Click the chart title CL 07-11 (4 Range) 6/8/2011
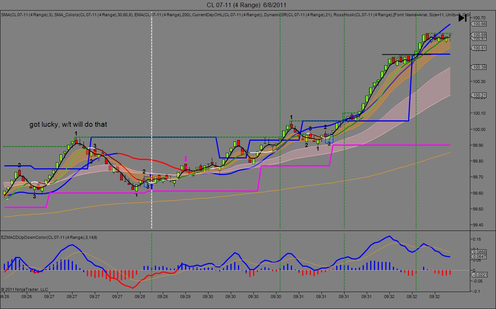496x309 pixels. 246,5
